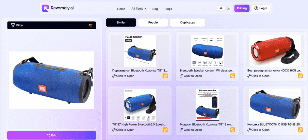Click crown badge on TG118 40W result
The width and height of the screenshot is (308, 140).
(x=165, y=76)
